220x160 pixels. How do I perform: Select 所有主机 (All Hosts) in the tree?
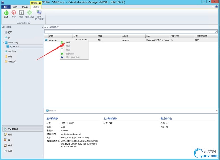click(x=10, y=61)
